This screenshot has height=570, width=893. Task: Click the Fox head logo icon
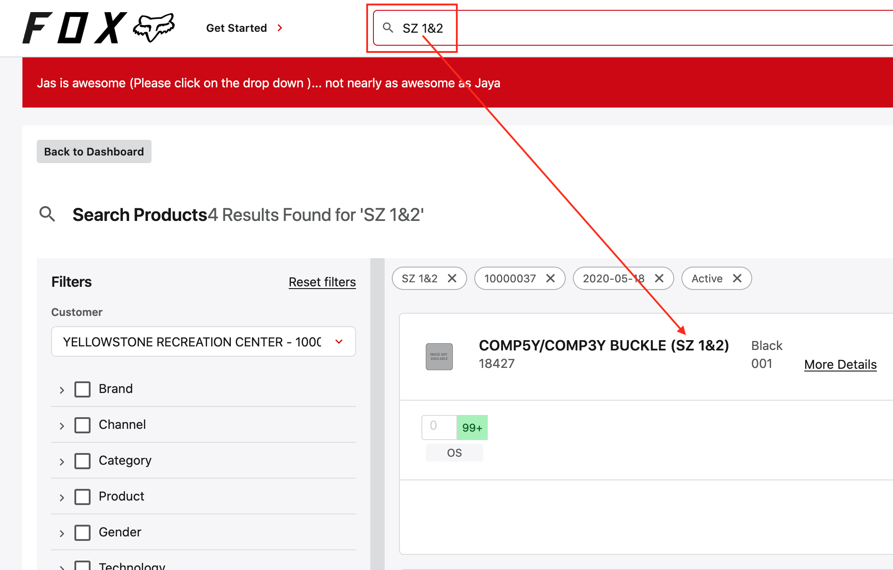click(x=153, y=28)
